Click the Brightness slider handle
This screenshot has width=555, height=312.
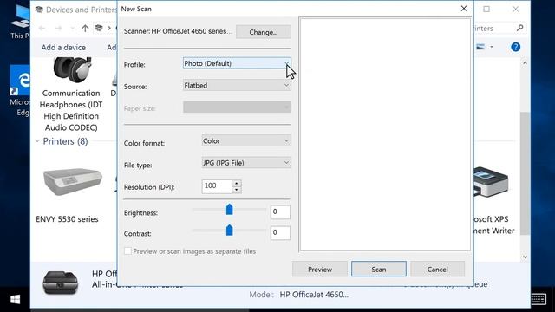(229, 210)
